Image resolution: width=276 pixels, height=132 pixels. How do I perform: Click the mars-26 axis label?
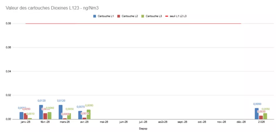(65, 122)
